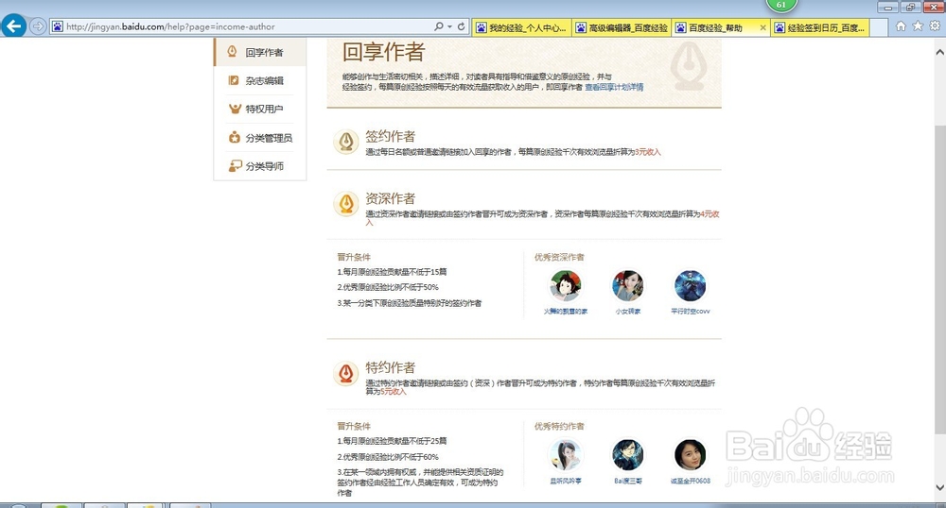Open the 诚星金开0608 author avatar
The height and width of the screenshot is (508, 946).
(x=691, y=454)
